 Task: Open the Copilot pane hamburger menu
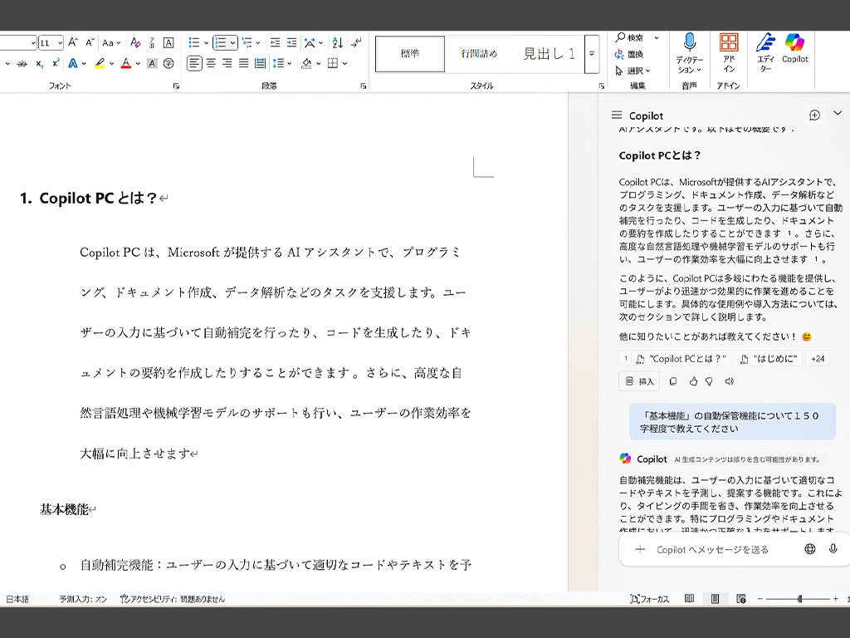[617, 115]
